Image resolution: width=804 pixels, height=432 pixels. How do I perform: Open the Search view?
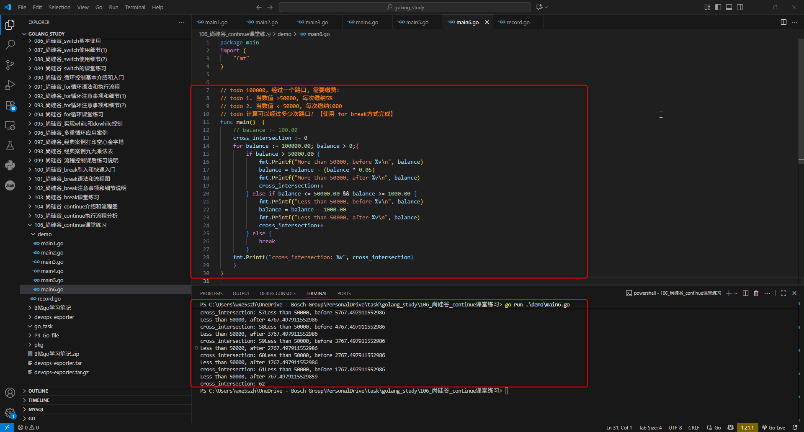pyautogui.click(x=10, y=44)
